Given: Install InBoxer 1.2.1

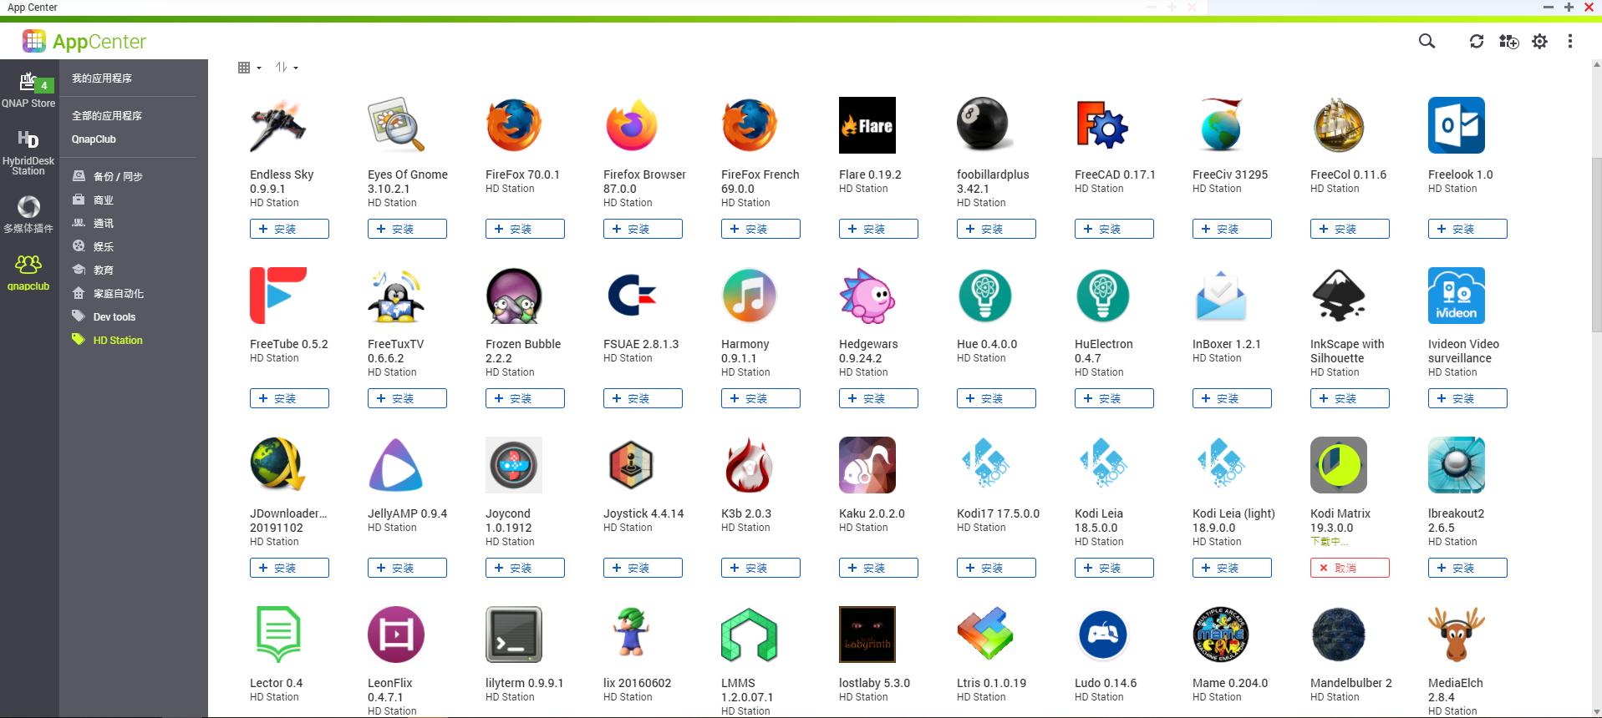Looking at the screenshot, I should pyautogui.click(x=1232, y=398).
